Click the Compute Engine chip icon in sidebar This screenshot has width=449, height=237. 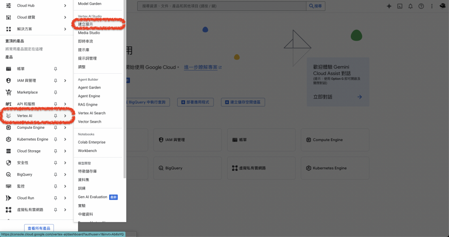(x=9, y=127)
